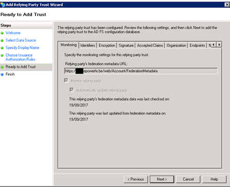Select the Finish step label
The image size is (230, 187).
coord(10,74)
